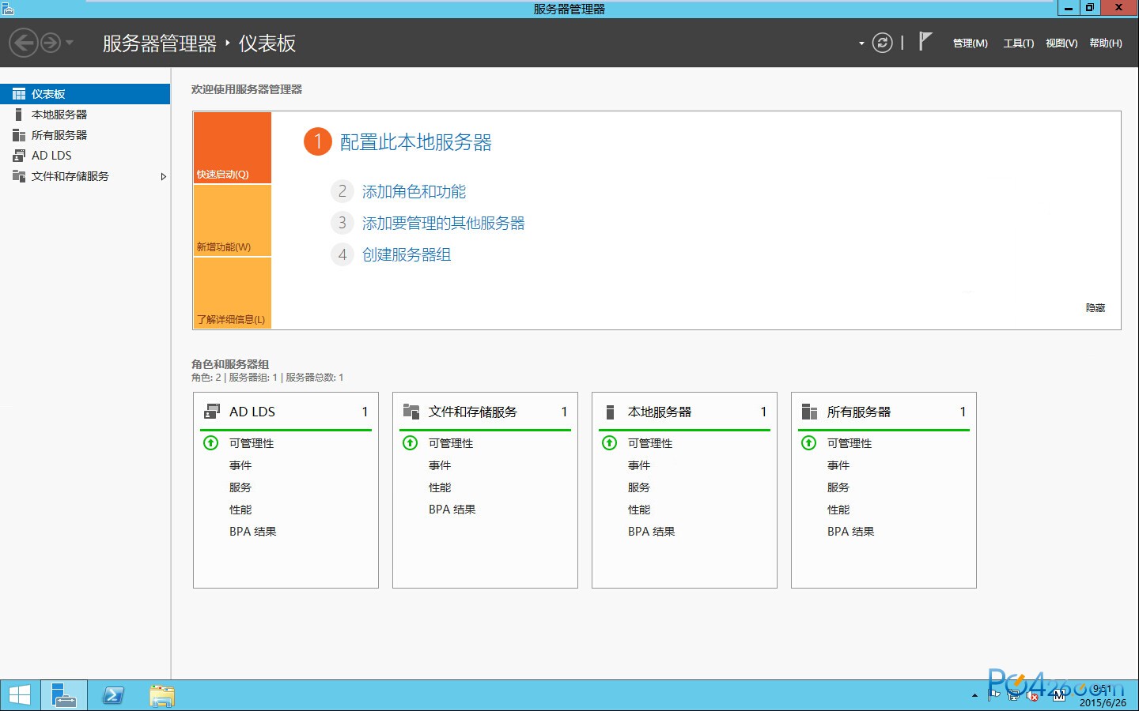
Task: Open the 视图(V) menu
Action: point(1061,43)
